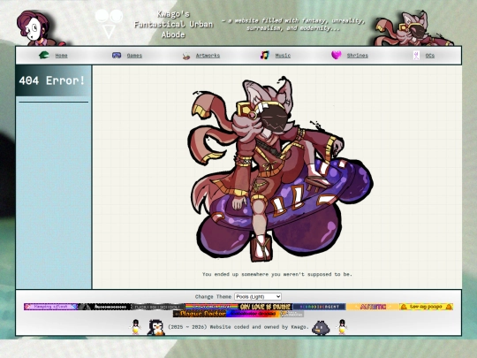Click 'You ended up somewhere' message text
The width and height of the screenshot is (477, 358).
[277, 274]
